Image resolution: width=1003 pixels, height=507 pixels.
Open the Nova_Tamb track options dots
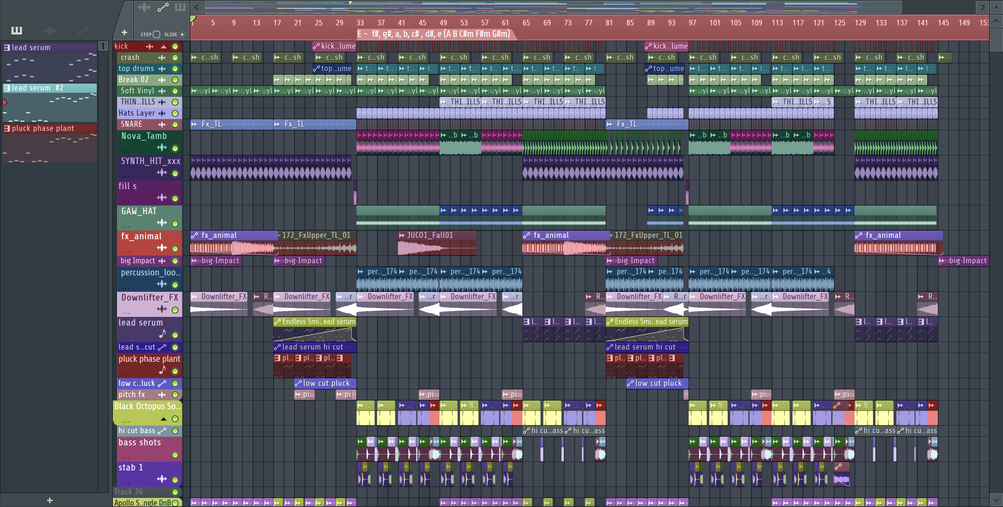(x=126, y=152)
